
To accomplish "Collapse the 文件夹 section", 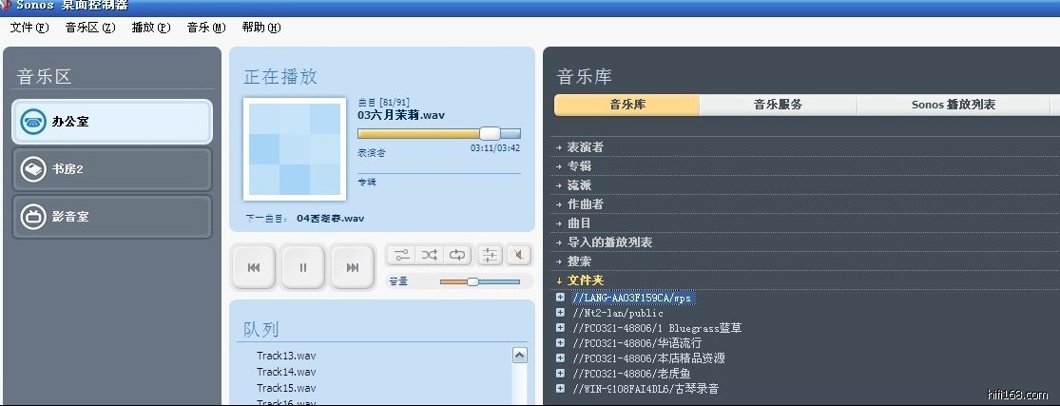I will 585,280.
